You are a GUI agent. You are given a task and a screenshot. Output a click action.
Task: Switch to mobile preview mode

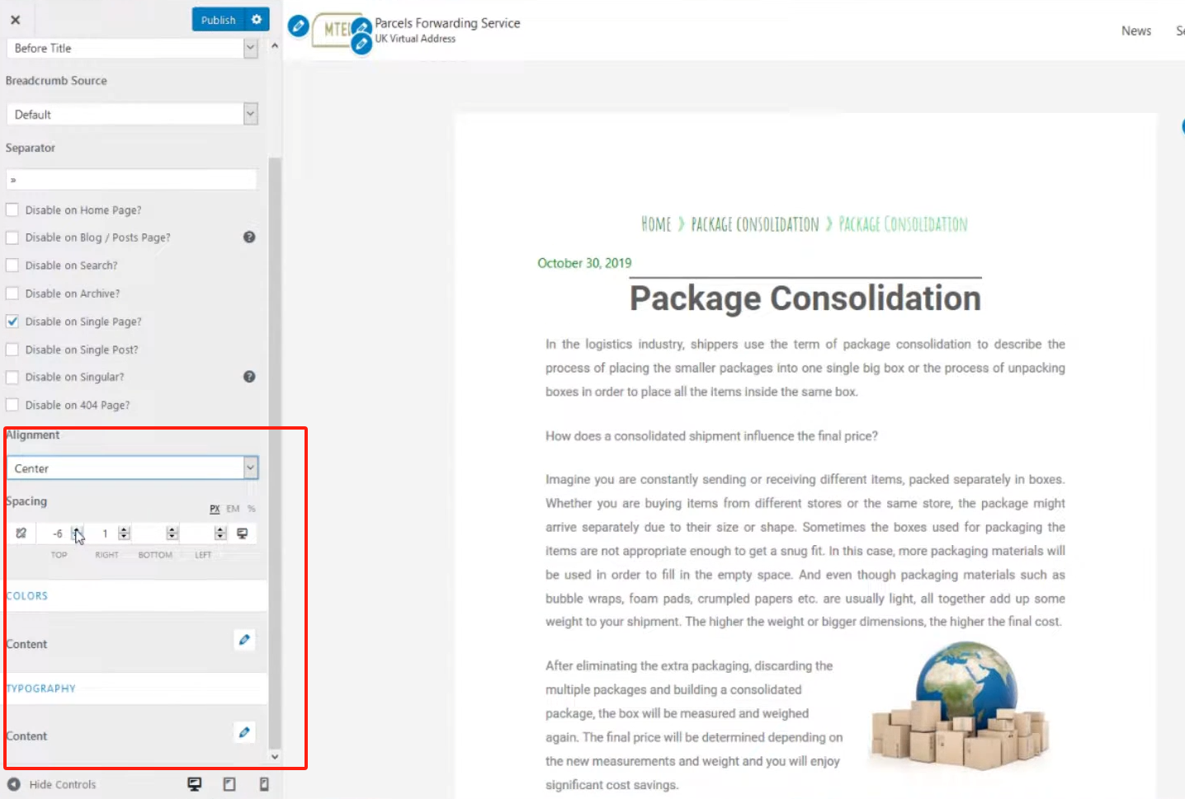[264, 784]
